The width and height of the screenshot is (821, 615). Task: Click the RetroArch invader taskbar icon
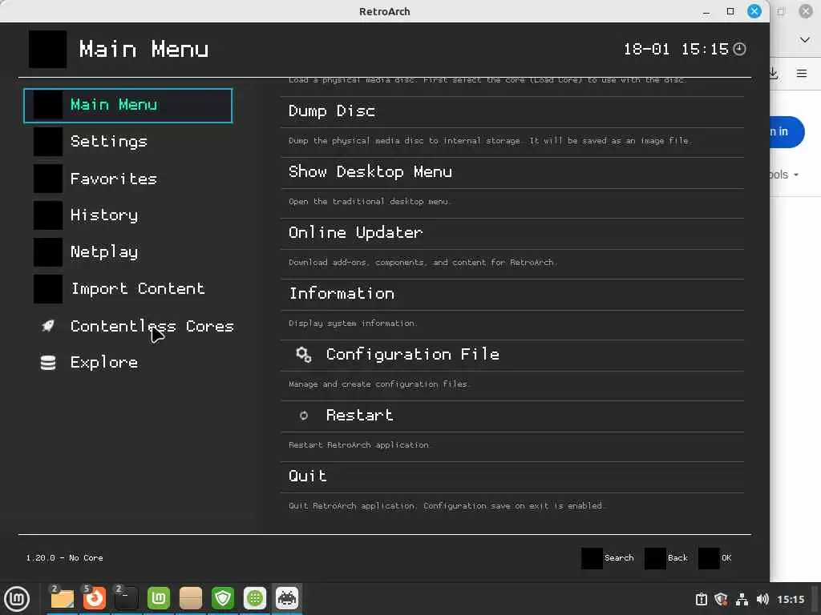pos(287,598)
